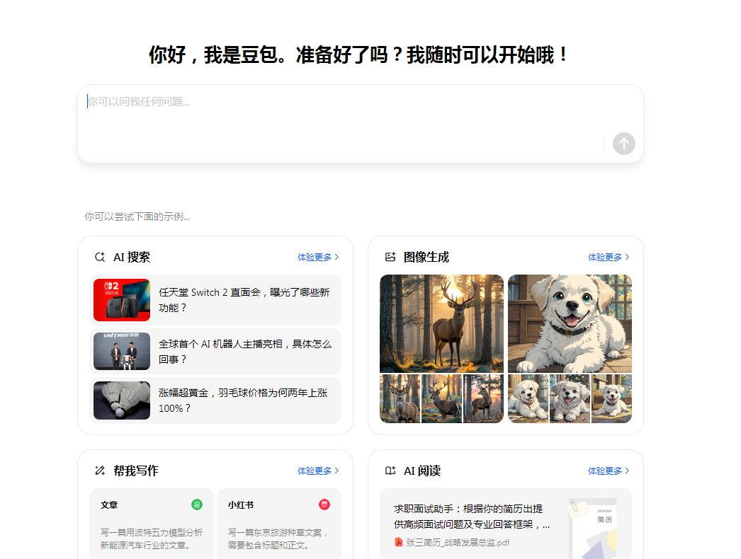Click the large deer forest thumbnail
This screenshot has width=741, height=559.
pos(441,323)
